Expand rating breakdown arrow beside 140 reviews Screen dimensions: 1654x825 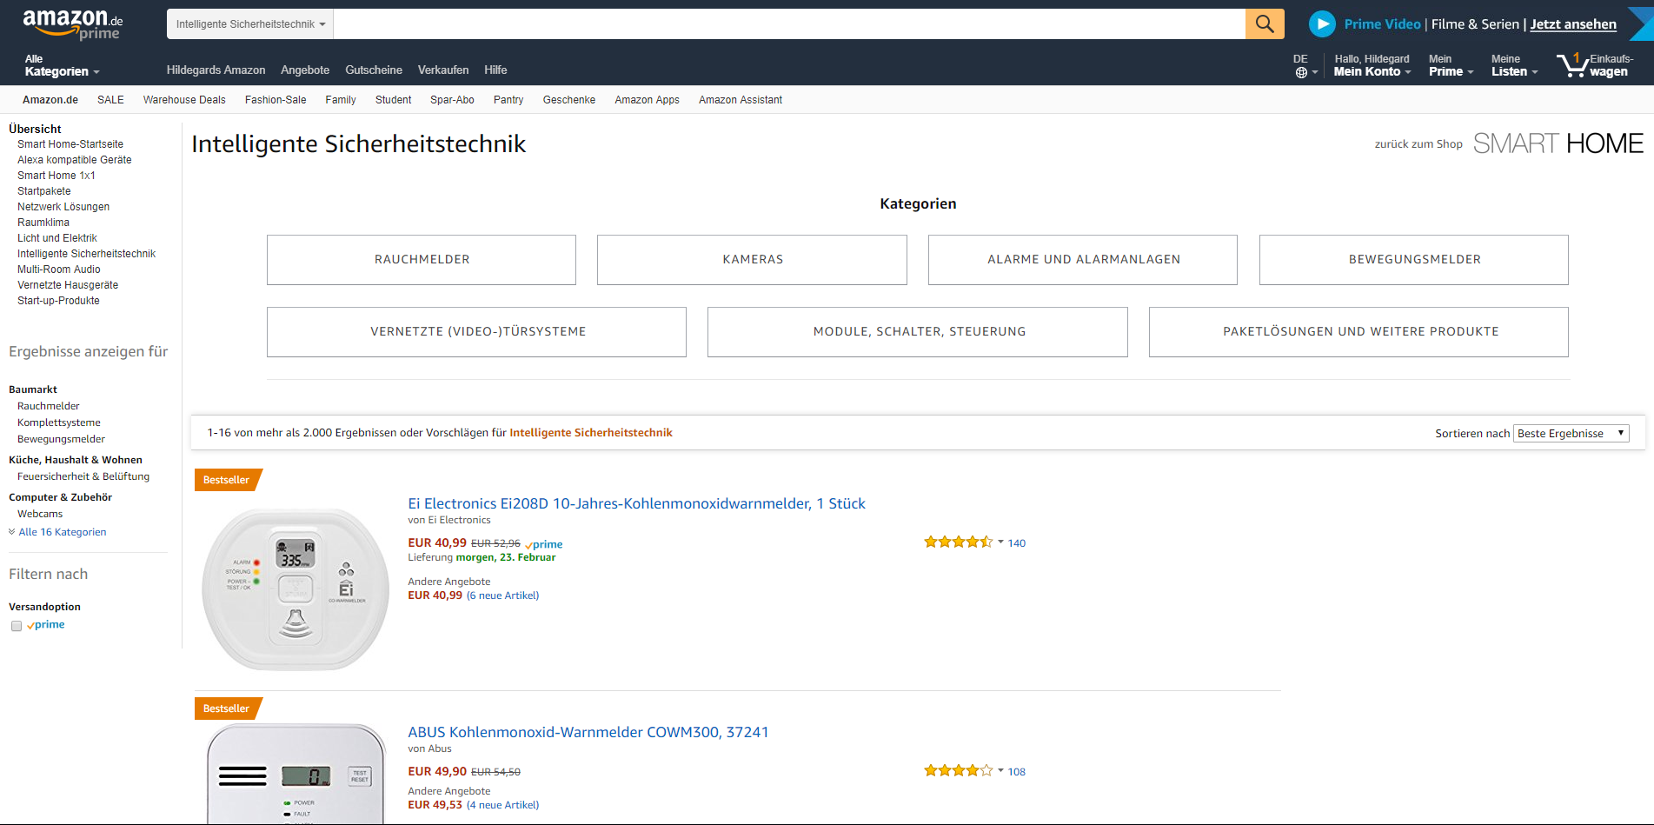pos(1000,542)
